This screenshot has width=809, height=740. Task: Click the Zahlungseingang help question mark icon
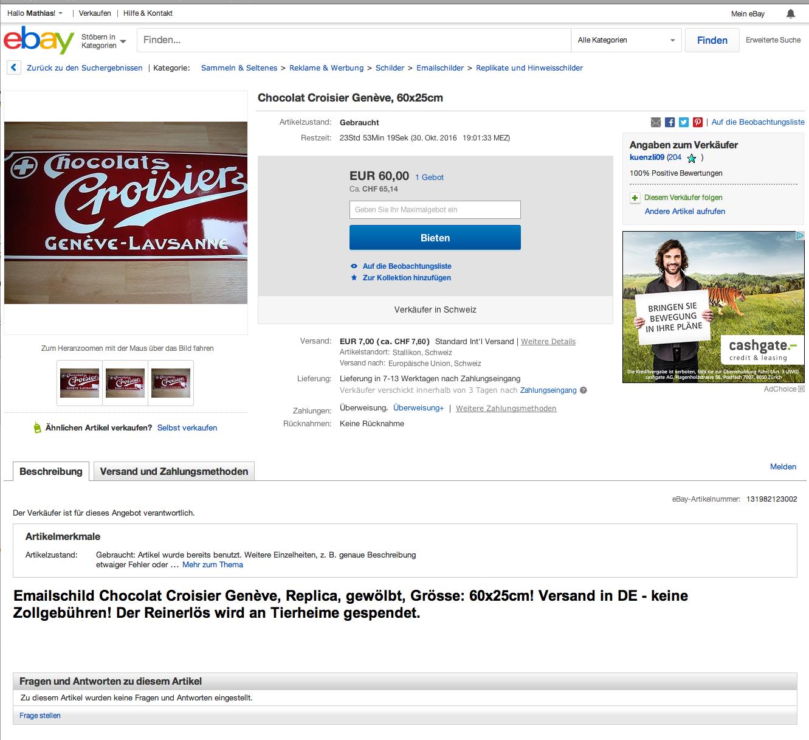[584, 390]
